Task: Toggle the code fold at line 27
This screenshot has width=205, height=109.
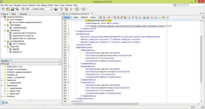Action: 68,66
